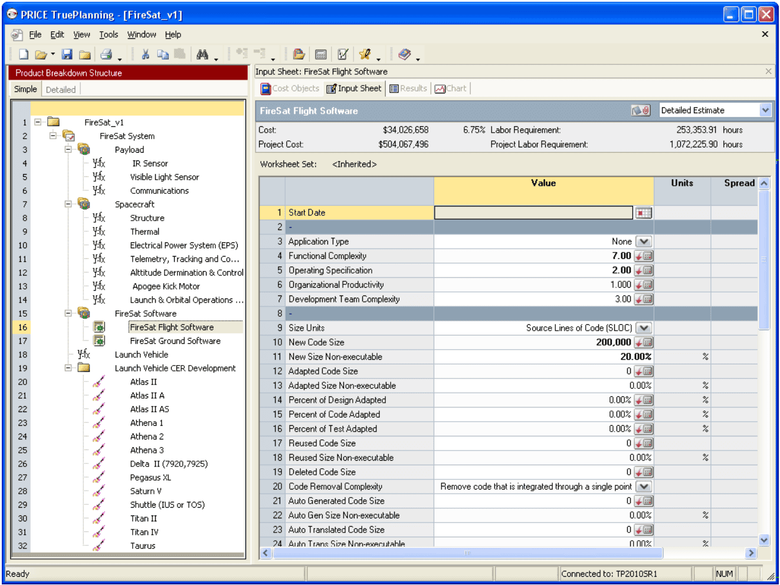
Task: Click the Start Date input field
Action: (x=533, y=213)
